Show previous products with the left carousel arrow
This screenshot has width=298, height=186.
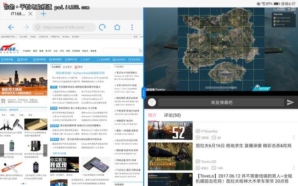(x=2, y=150)
